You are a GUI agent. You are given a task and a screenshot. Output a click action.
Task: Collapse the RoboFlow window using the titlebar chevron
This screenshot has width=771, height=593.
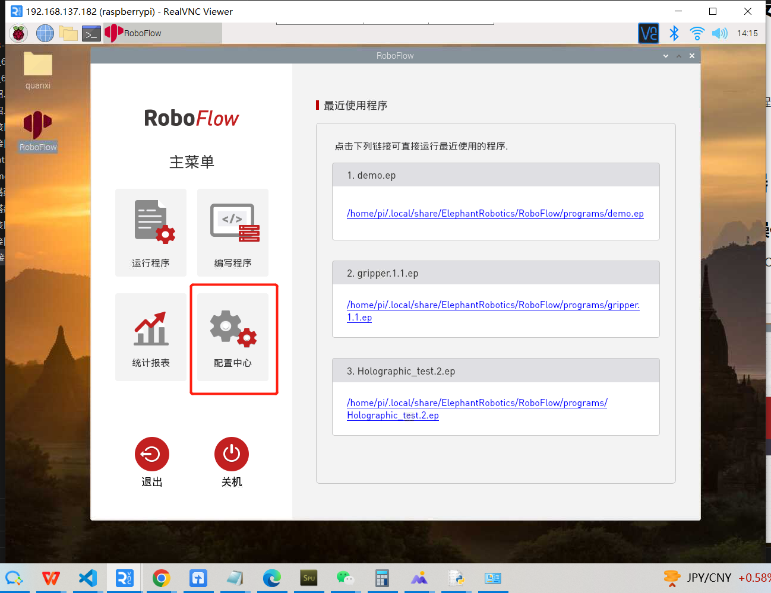coord(666,56)
